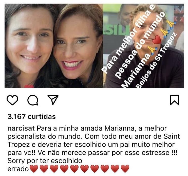
Task: Open the narcisat profile username
Action: pyautogui.click(x=21, y=128)
